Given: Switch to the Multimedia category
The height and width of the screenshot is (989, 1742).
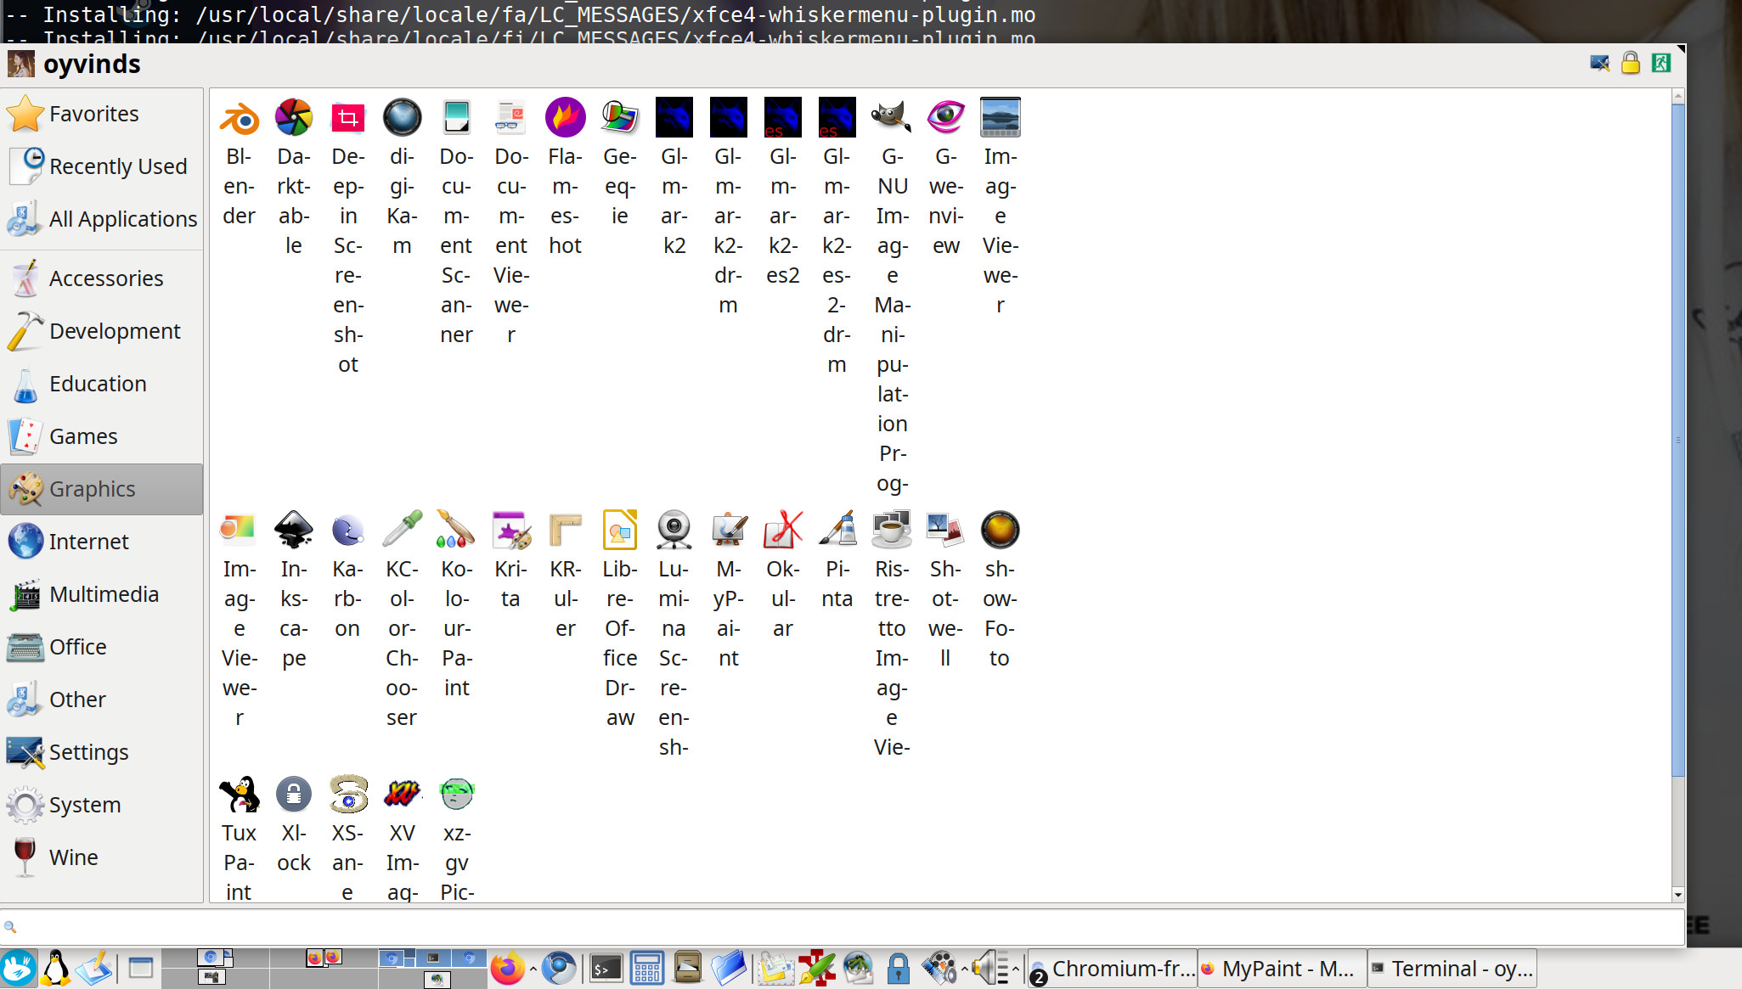Looking at the screenshot, I should [x=102, y=594].
